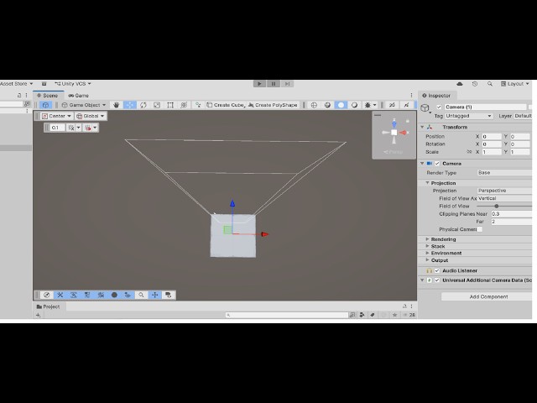Screen dimensions: 537x403
Task: Select the Move tool in Scene toolbar
Action: click(129, 105)
